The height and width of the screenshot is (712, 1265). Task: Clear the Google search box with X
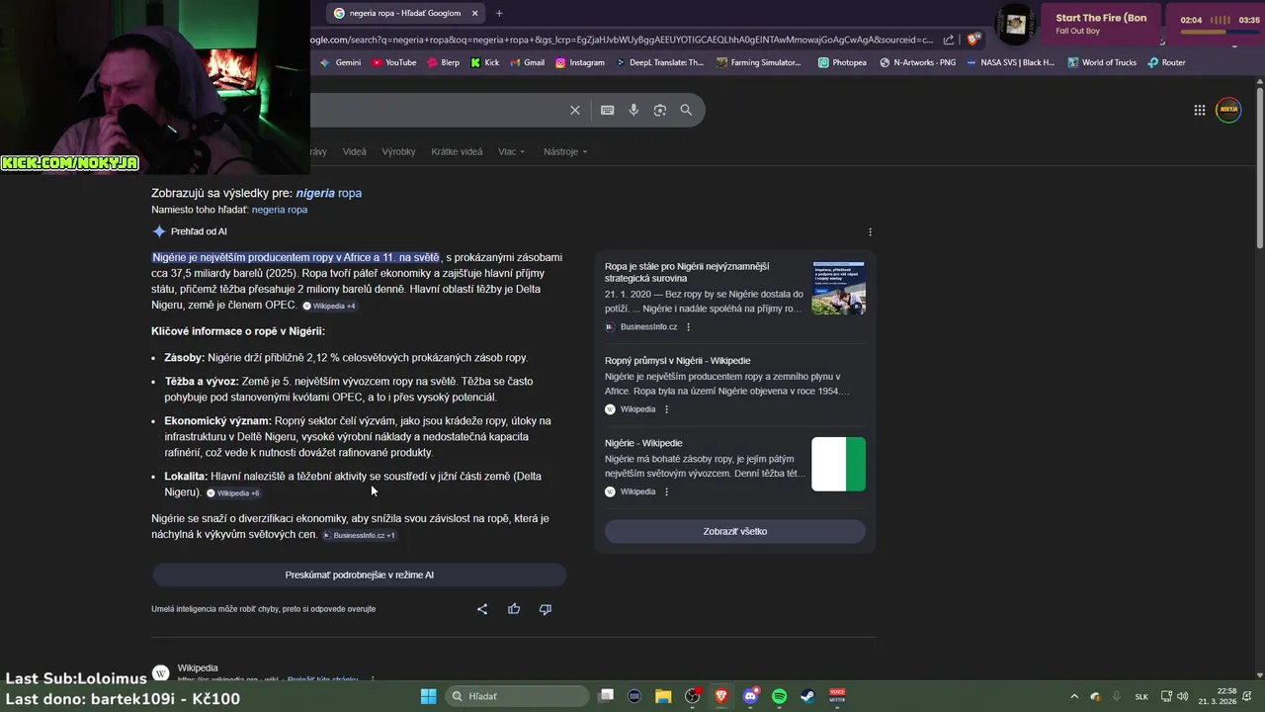pyautogui.click(x=575, y=110)
